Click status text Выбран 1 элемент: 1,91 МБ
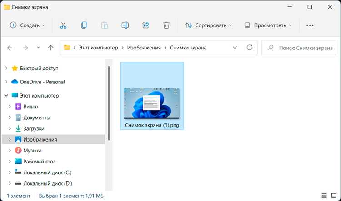341x201 pixels. (71, 196)
